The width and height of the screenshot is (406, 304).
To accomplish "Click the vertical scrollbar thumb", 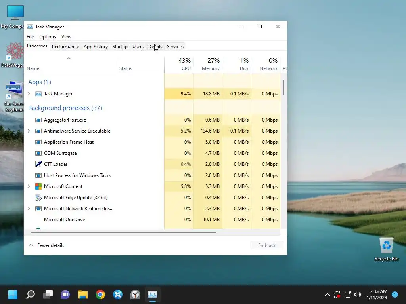I will 284,87.
